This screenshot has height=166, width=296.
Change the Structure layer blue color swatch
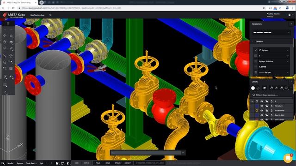257,106
